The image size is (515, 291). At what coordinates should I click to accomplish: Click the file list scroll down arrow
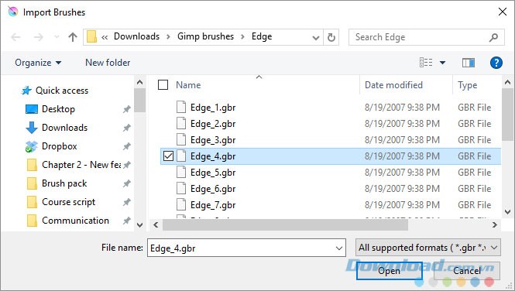pyautogui.click(x=507, y=211)
